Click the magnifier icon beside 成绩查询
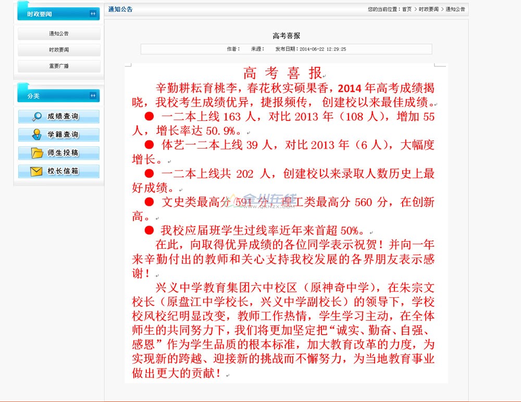The width and height of the screenshot is (521, 402). tap(37, 116)
